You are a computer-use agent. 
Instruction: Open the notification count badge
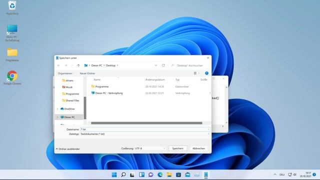tap(314, 174)
